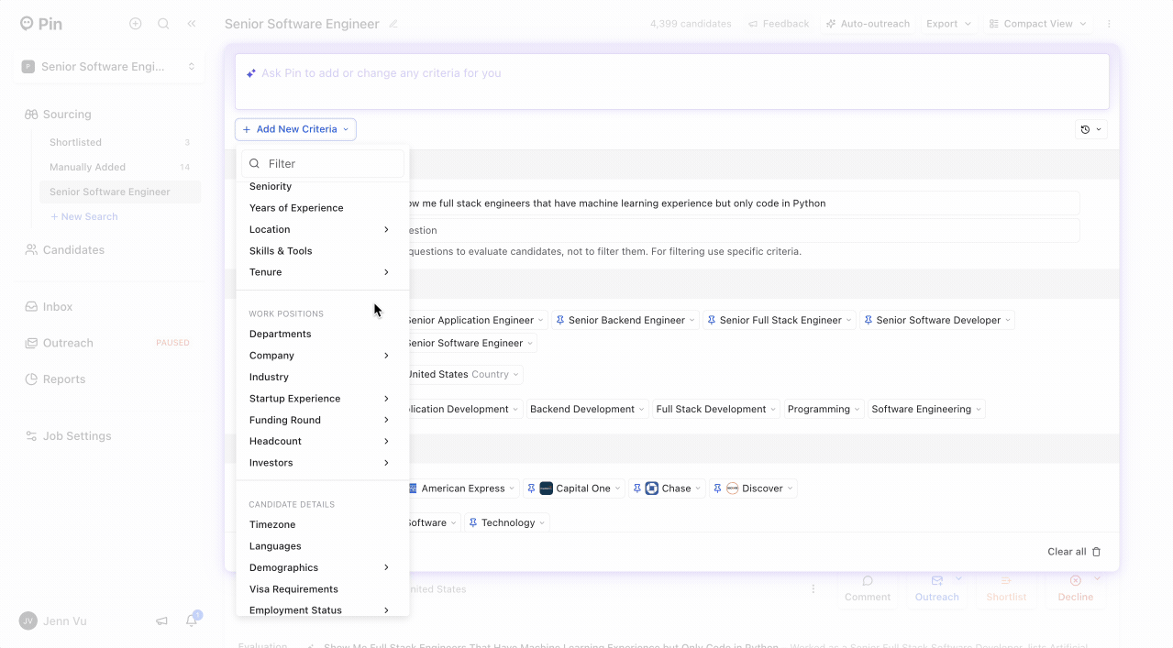Viewport: 1173px width, 648px height.
Task: Select Skills & Tools criteria option
Action: [x=281, y=251]
